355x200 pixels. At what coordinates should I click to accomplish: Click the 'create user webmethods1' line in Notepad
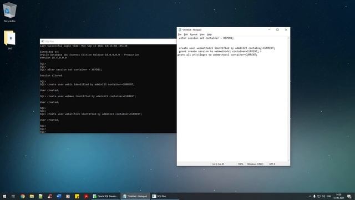point(227,48)
